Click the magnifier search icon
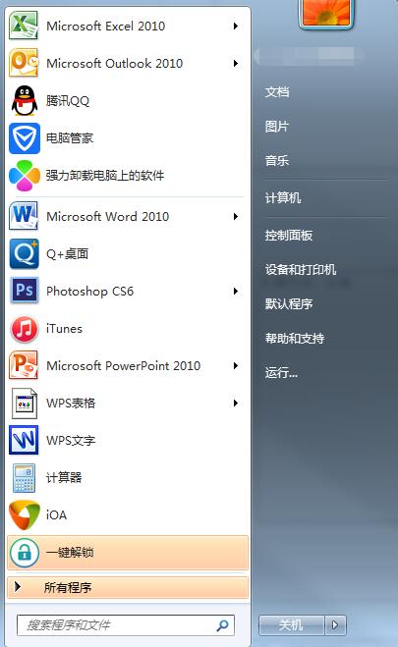The width and height of the screenshot is (398, 647). pyautogui.click(x=222, y=625)
